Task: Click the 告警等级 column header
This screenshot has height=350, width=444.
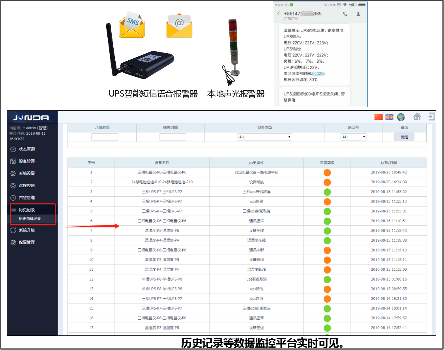Action: point(327,162)
